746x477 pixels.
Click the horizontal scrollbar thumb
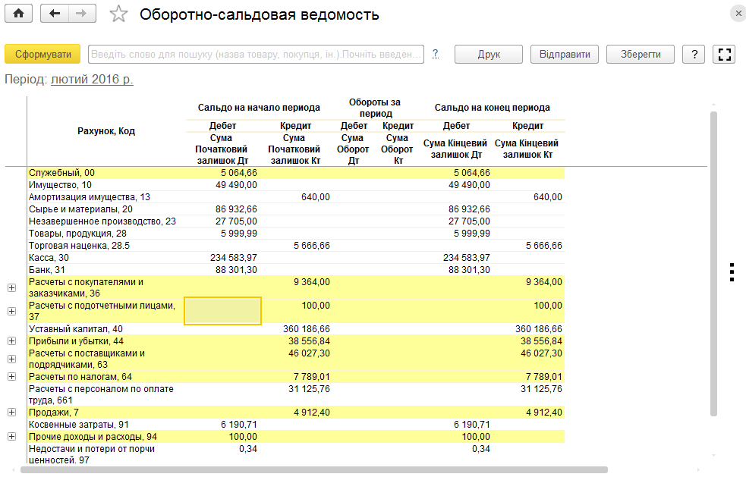click(x=314, y=470)
